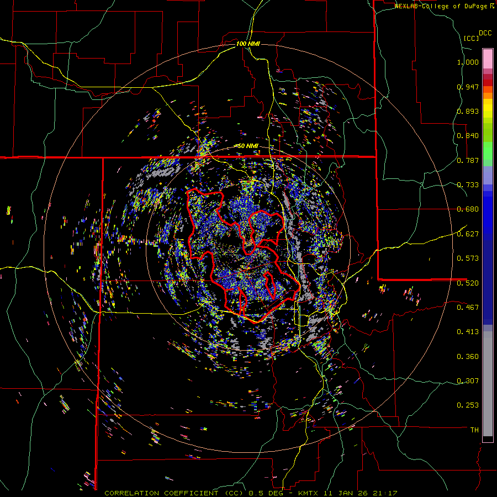Pick the pink segment of the color bar

tap(488, 59)
